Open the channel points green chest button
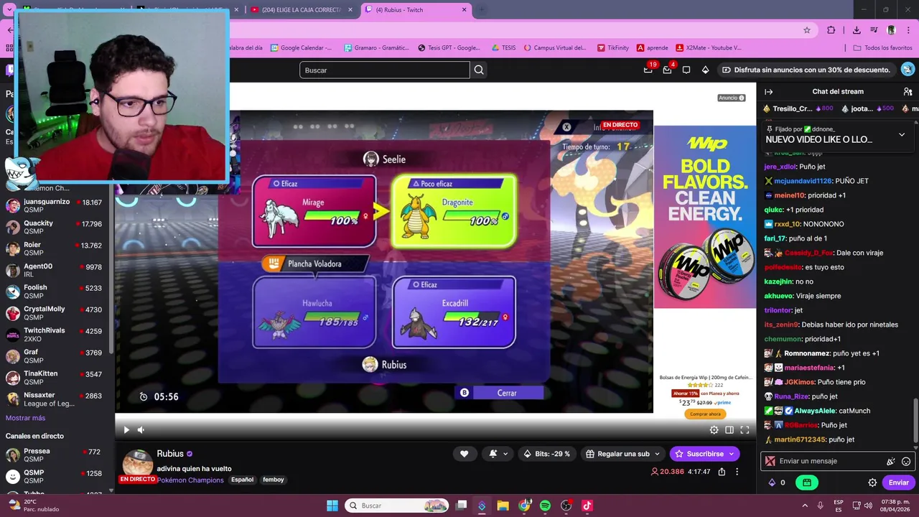 (x=807, y=483)
